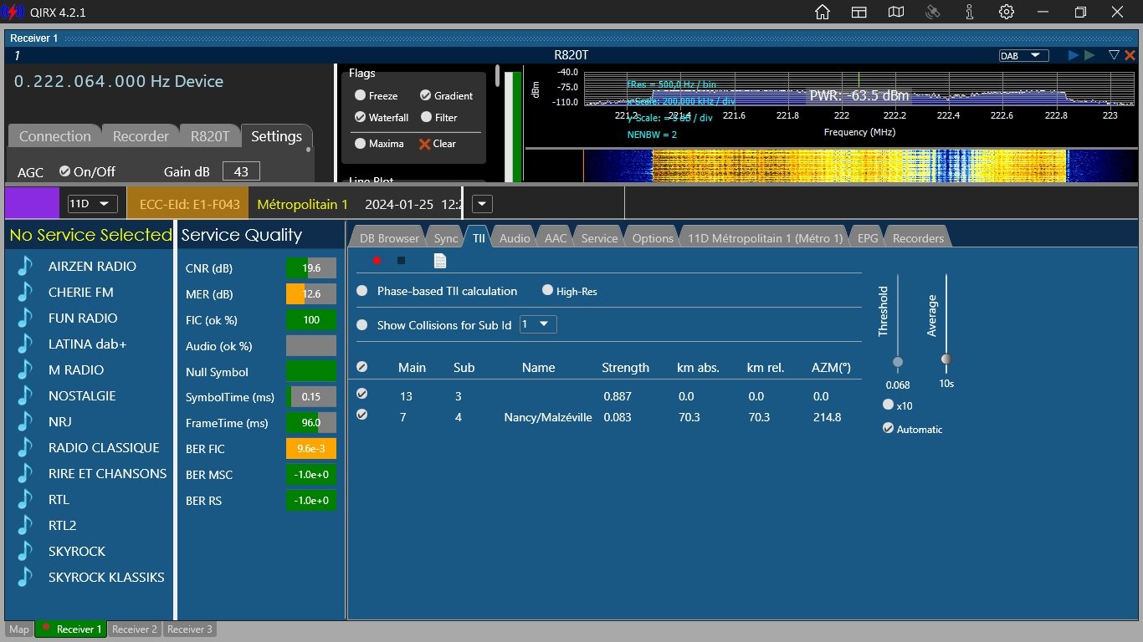
Task: Click the music note icon beside AIRZEN RADIO
Action: click(x=25, y=266)
